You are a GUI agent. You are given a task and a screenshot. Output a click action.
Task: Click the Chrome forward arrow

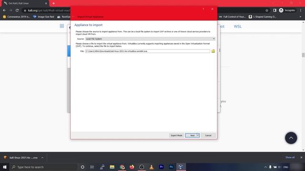pos(10,10)
